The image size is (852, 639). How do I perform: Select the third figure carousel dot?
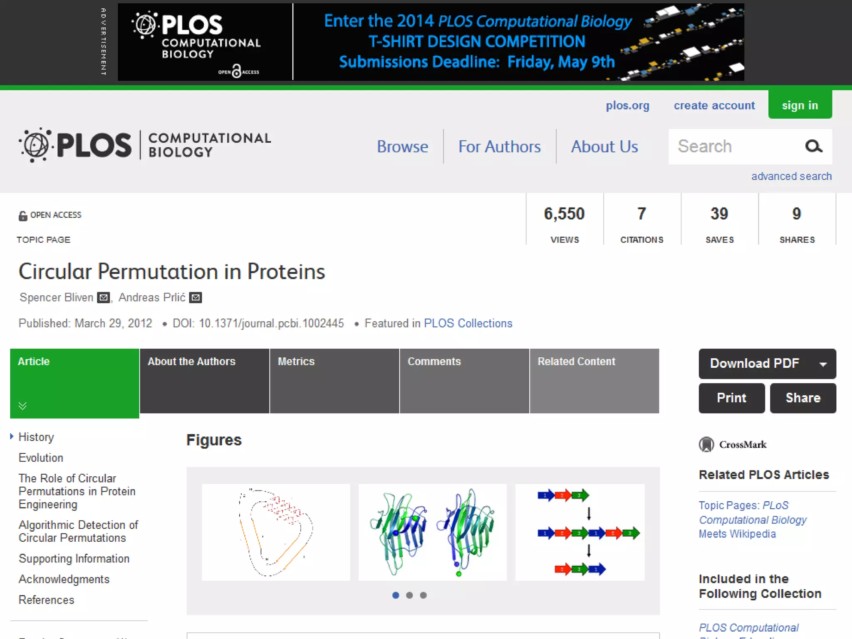[423, 595]
